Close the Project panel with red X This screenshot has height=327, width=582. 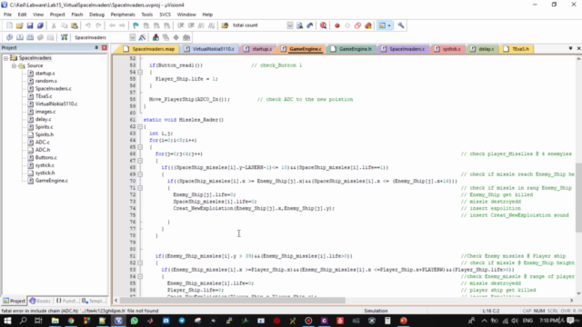105,48
